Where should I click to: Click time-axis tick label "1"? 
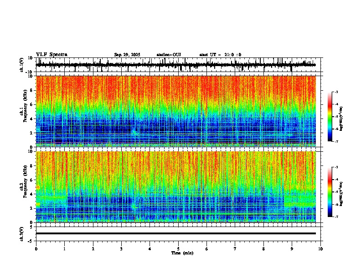[x=64, y=249]
